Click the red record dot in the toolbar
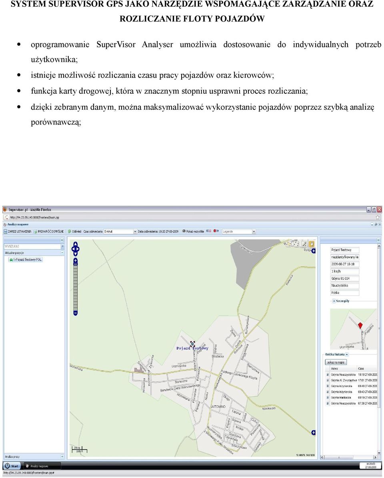The image size is (384, 478). (x=214, y=231)
